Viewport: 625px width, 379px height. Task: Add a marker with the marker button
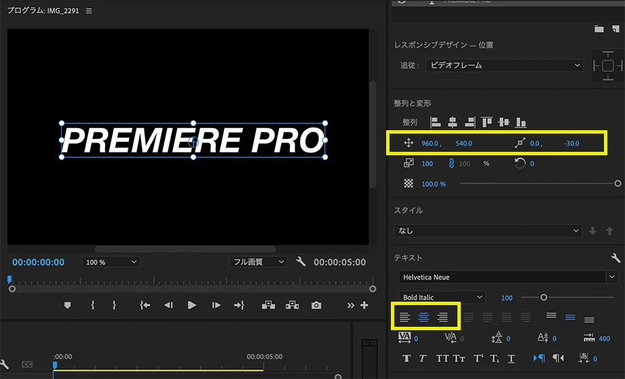tap(67, 305)
